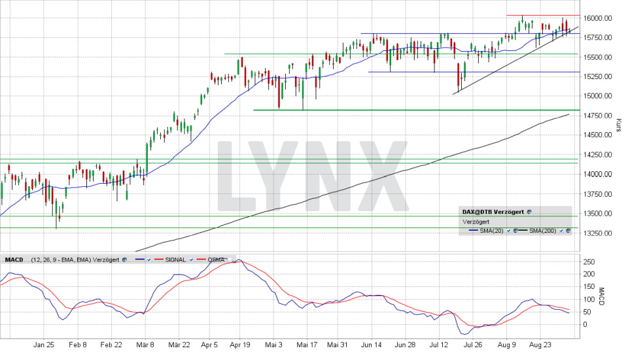
Task: Click the SMA(20) legend label
Action: coord(491,231)
